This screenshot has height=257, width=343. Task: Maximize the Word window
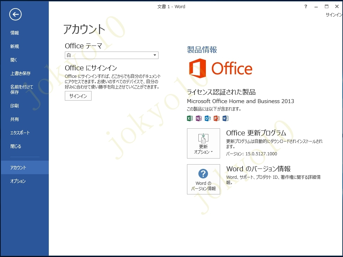click(326, 6)
